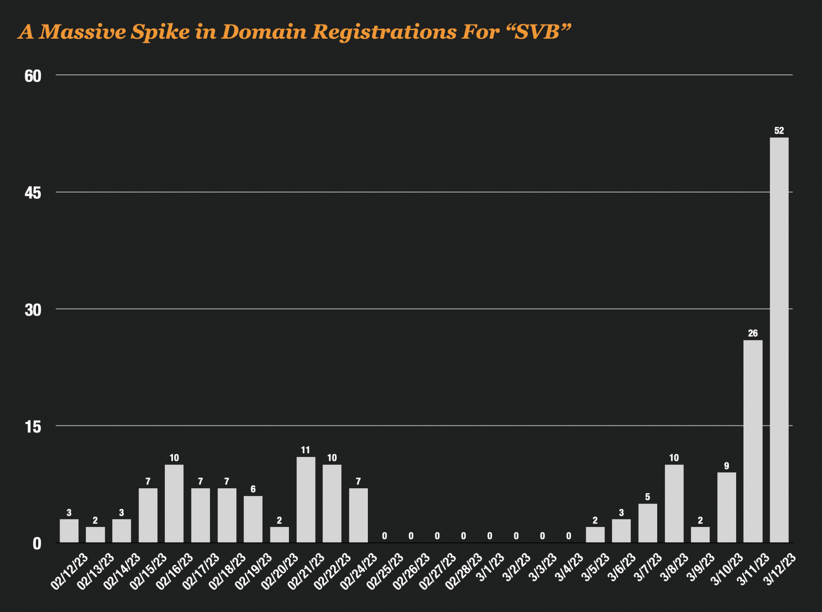This screenshot has height=612, width=822.
Task: Select the 02/21/23 bar labeled 11
Action: click(306, 499)
